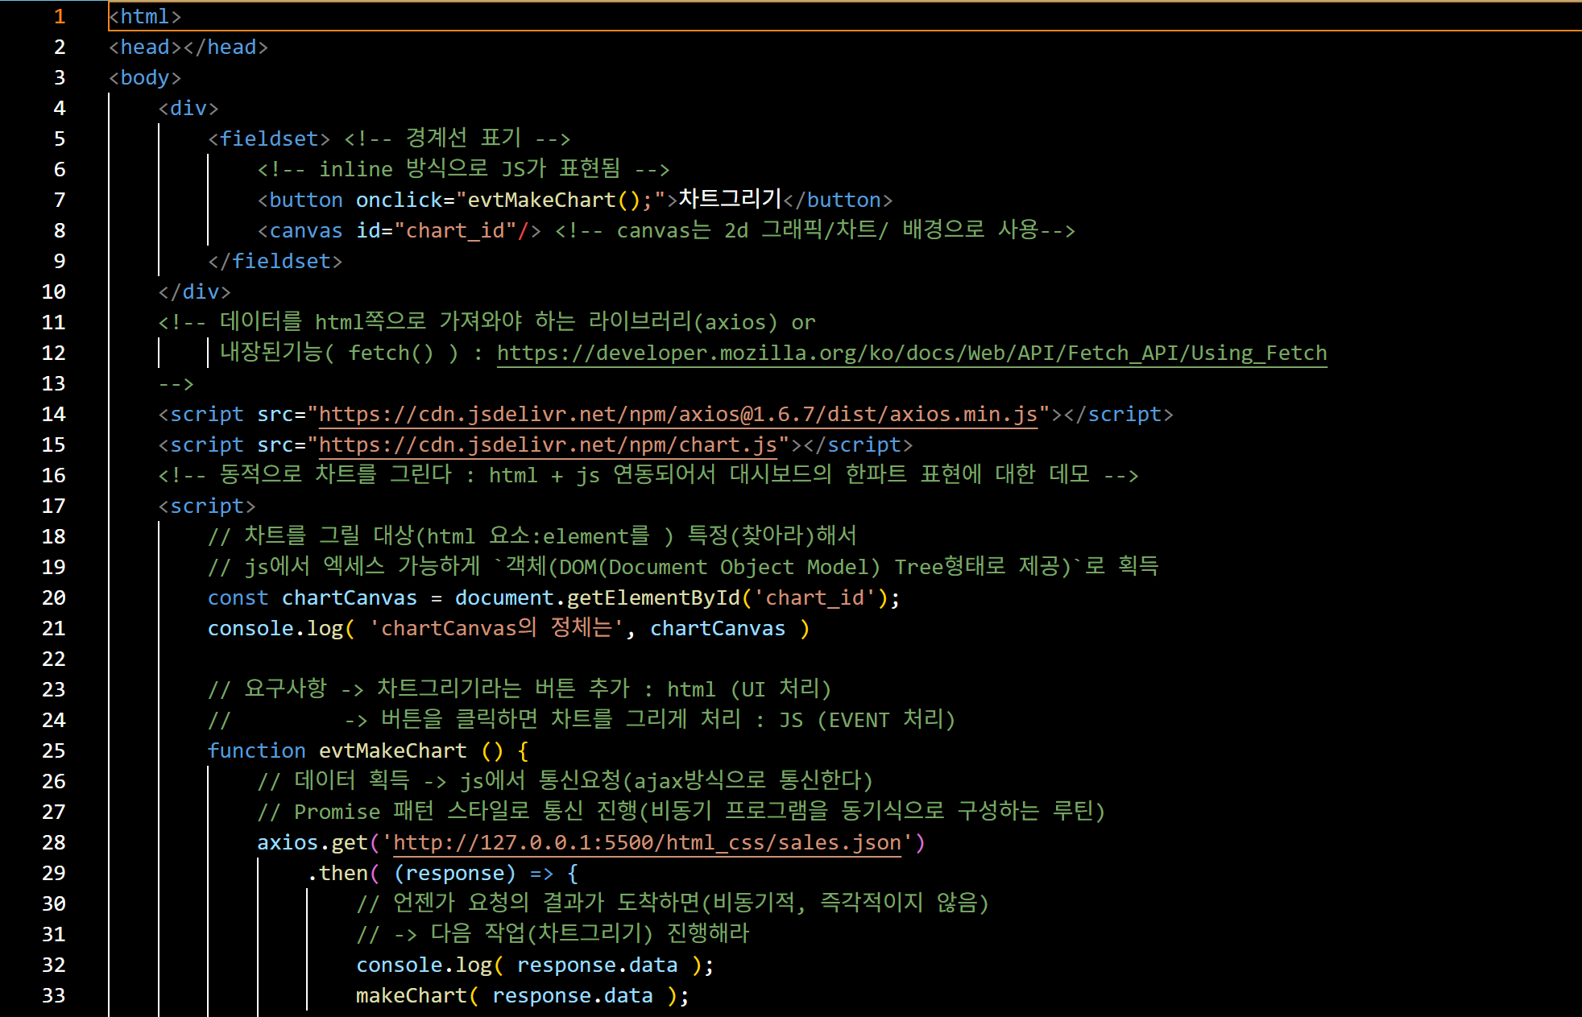Click the opening fieldset tag
The width and height of the screenshot is (1582, 1017).
point(269,139)
